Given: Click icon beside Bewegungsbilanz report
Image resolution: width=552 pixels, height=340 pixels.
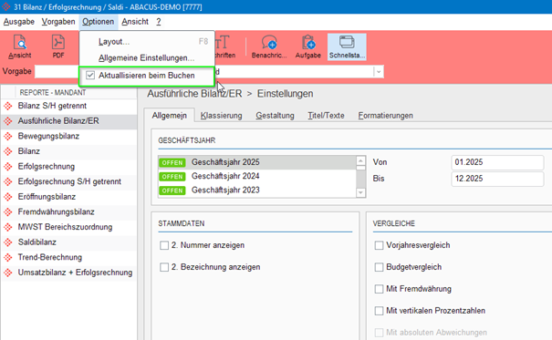Looking at the screenshot, I should coord(7,136).
